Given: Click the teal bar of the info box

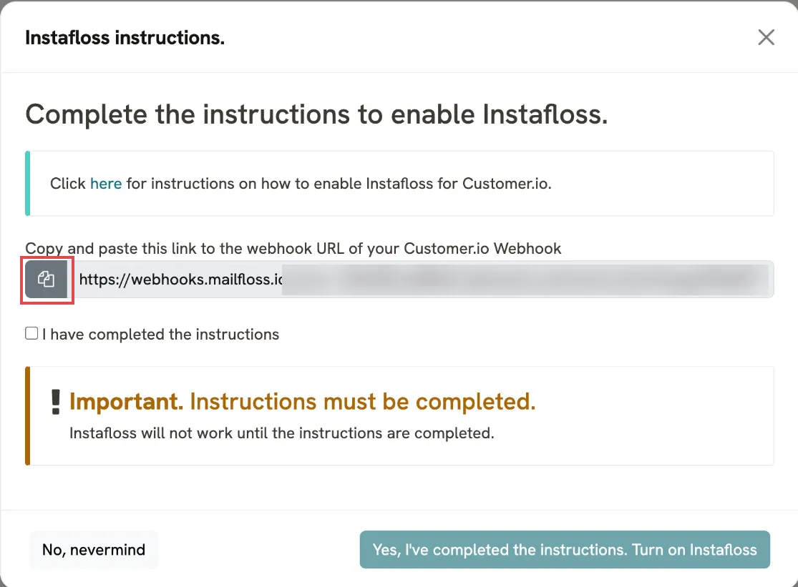Looking at the screenshot, I should 27,184.
